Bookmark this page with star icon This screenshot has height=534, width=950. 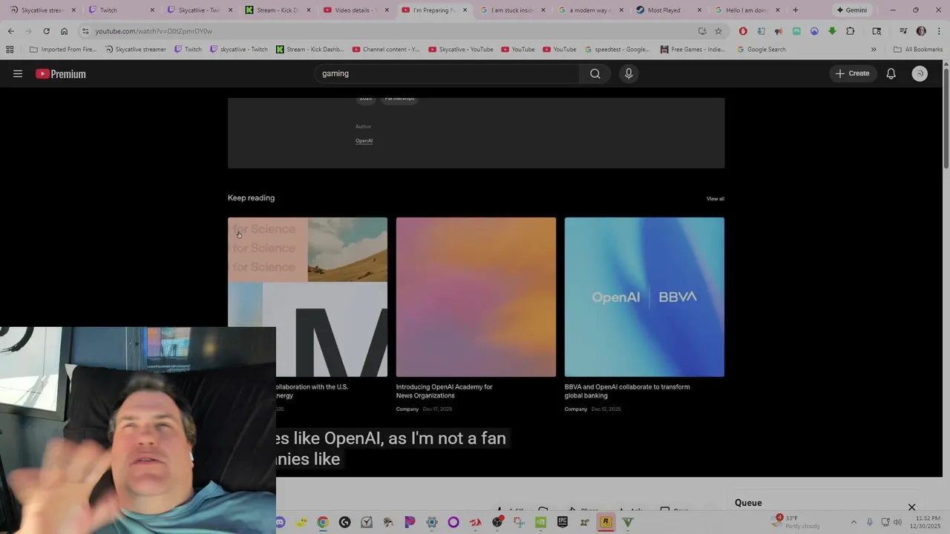coord(718,31)
